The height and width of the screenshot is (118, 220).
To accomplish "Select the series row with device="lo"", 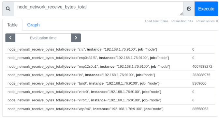I will click(110, 75).
